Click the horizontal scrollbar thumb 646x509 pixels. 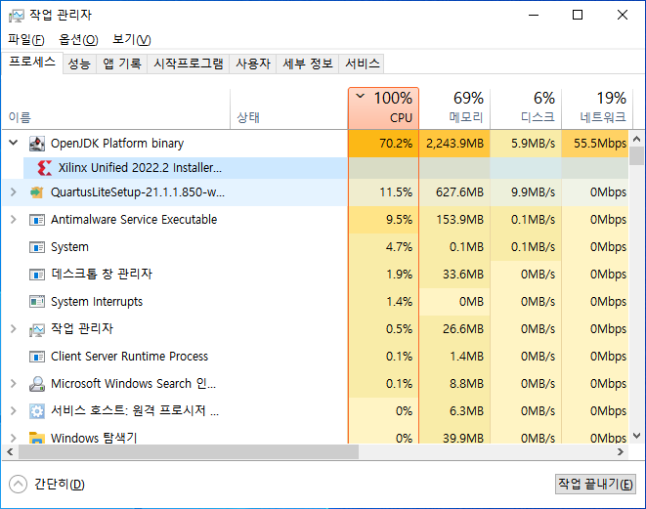point(189,451)
